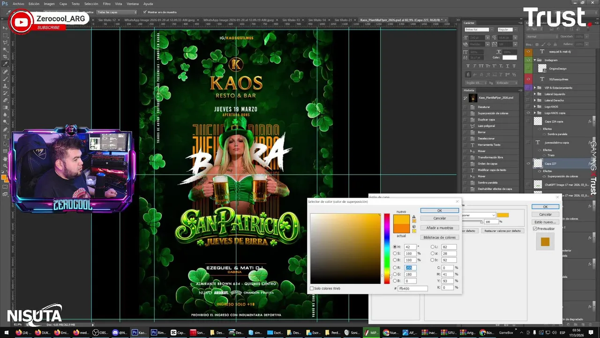
Task: Select the Gradient tool
Action: point(5,107)
